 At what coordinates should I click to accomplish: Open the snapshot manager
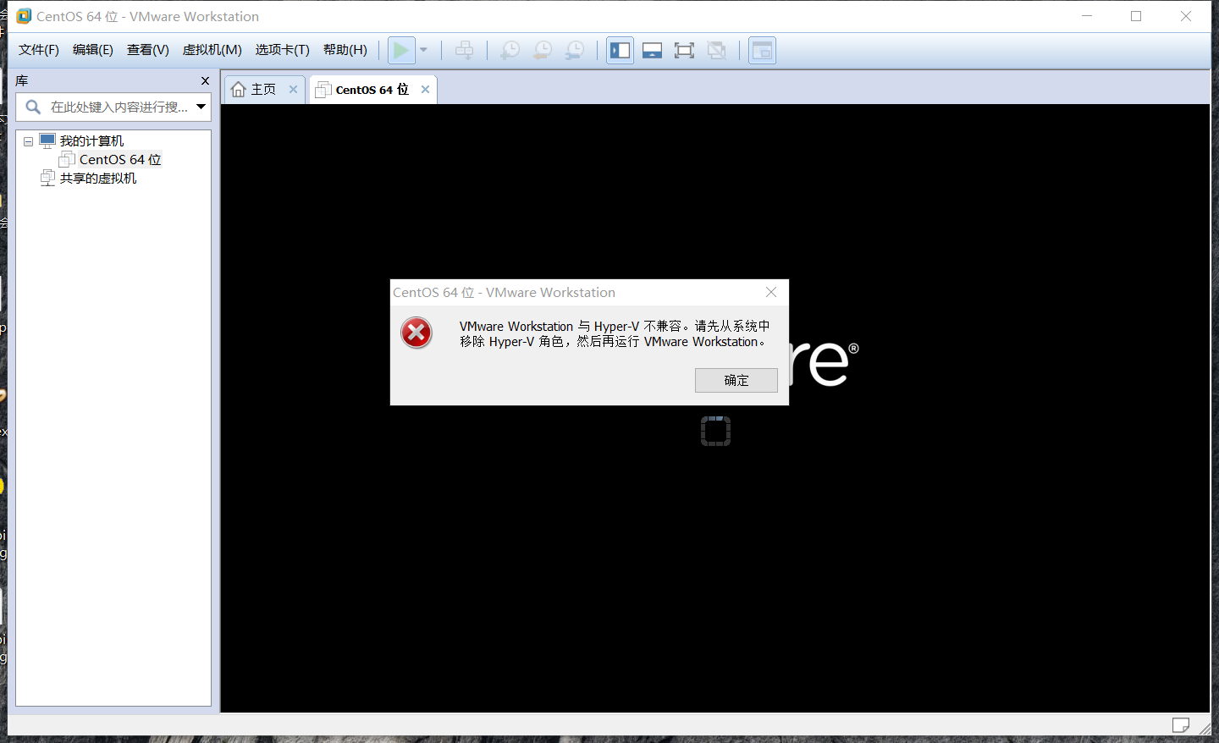point(575,50)
